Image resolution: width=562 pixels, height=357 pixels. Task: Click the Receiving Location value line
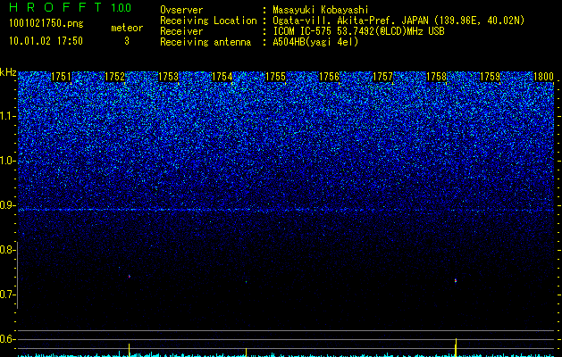tap(398, 21)
